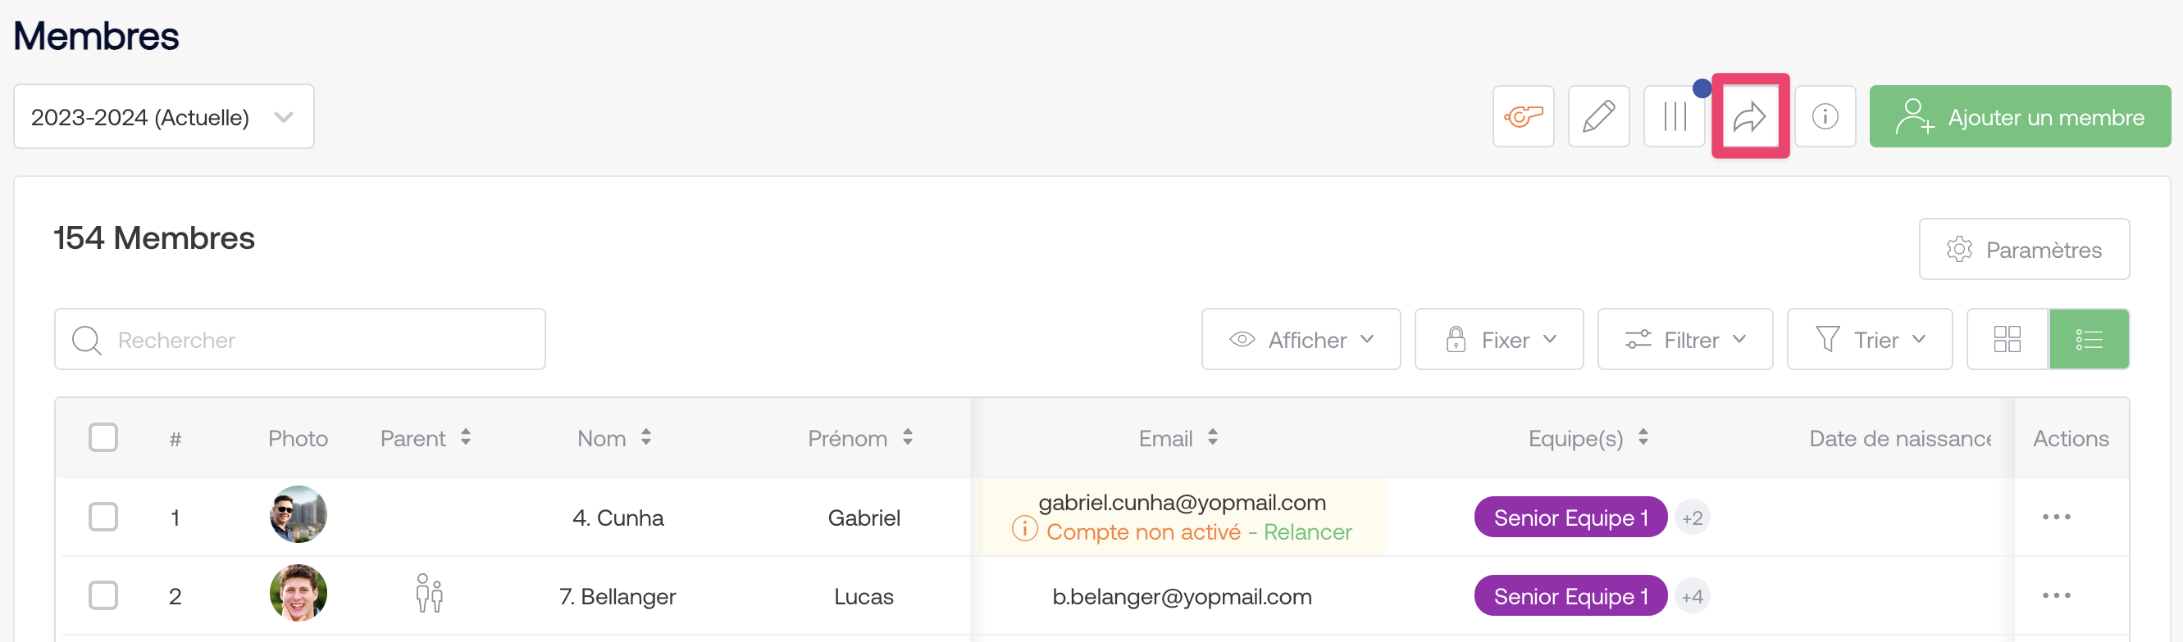Open the columns settings icon button
Image resolution: width=2183 pixels, height=642 pixels.
pyautogui.click(x=1674, y=117)
